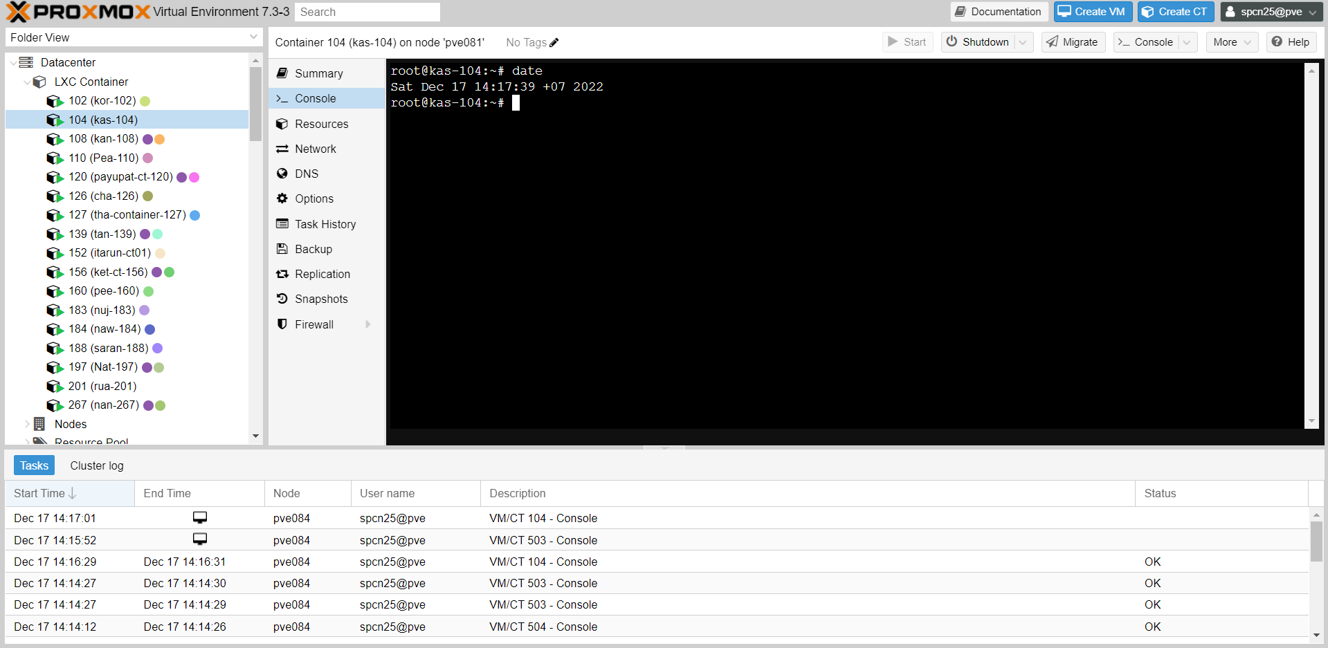This screenshot has width=1328, height=648.
Task: Edit tags with the pencil icon
Action: [552, 42]
